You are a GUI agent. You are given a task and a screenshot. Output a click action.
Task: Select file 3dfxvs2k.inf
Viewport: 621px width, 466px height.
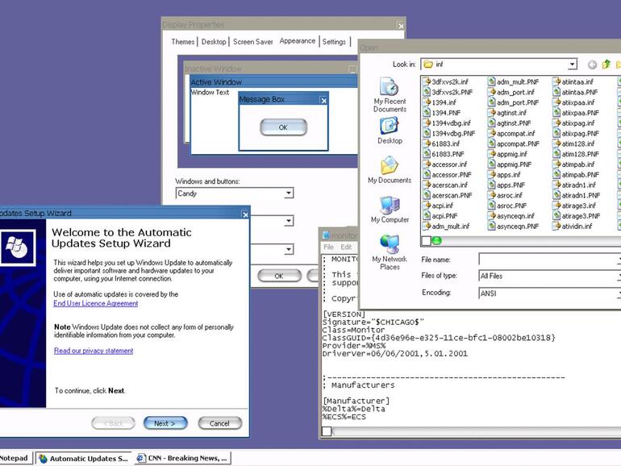point(445,82)
